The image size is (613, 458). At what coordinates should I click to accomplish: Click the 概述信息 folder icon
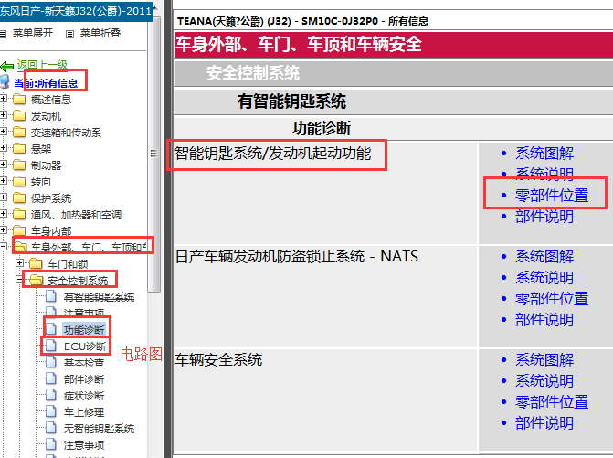tap(19, 100)
